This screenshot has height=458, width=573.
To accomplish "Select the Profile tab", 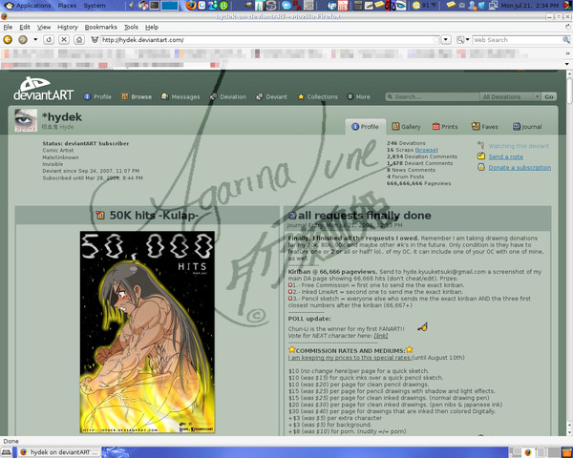I will coord(365,127).
